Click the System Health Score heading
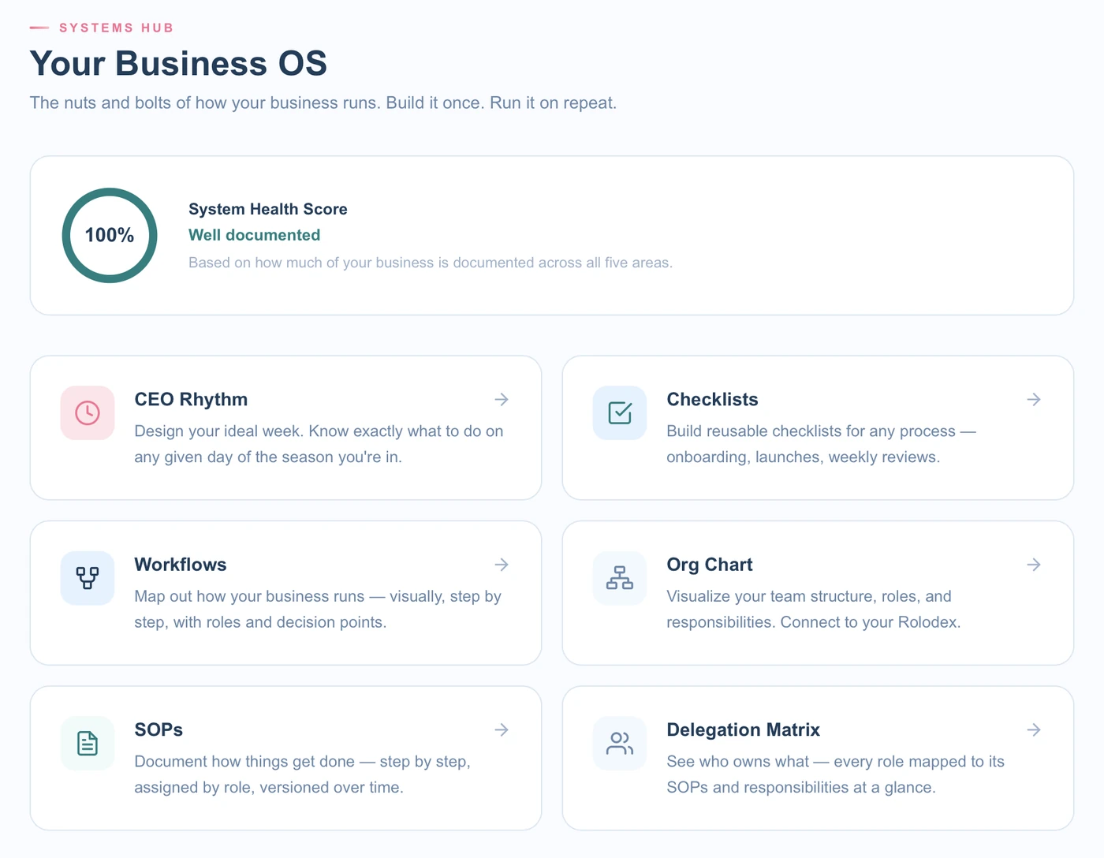 268,209
